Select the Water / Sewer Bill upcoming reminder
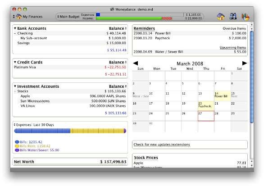 click(x=190, y=52)
